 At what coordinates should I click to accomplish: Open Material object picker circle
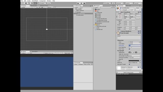[x=140, y=63]
